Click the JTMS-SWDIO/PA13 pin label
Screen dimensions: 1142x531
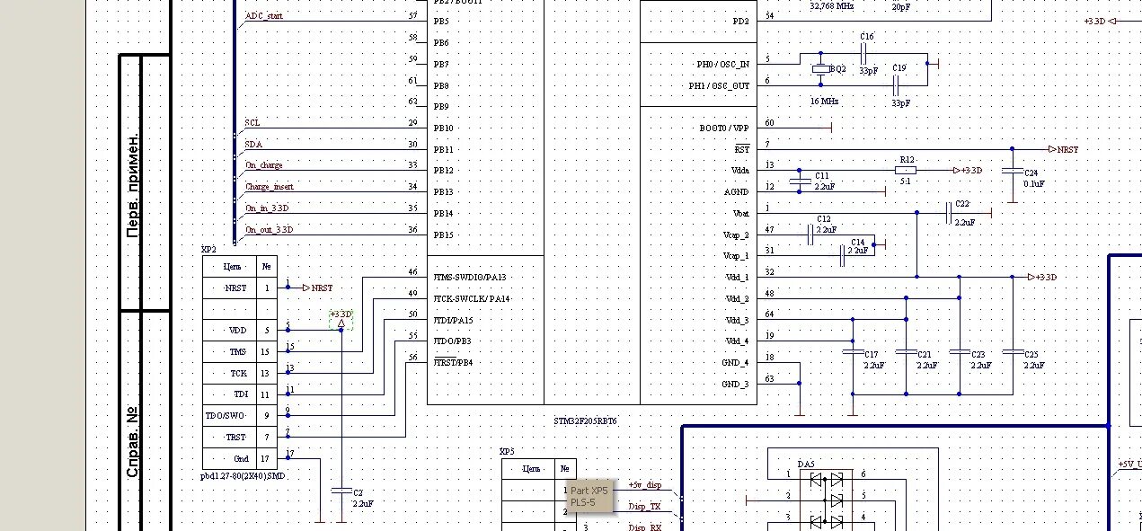(469, 277)
